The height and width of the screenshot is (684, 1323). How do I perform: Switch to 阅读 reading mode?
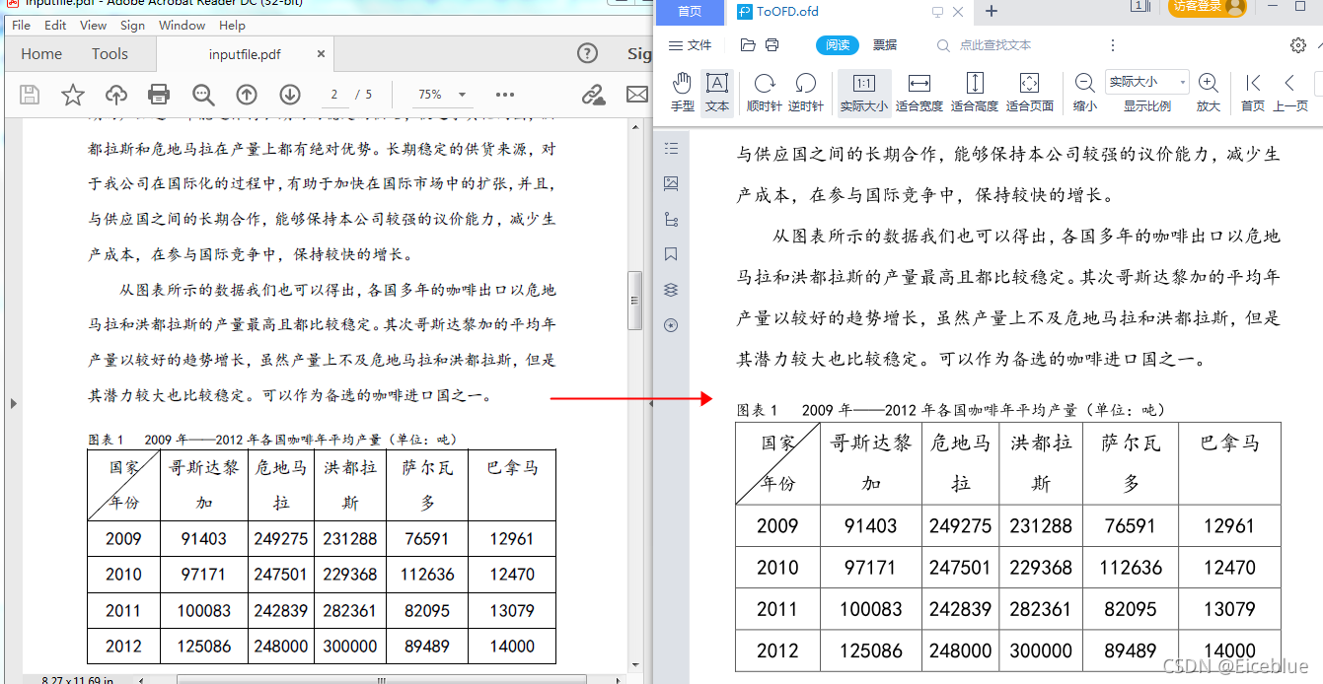pos(838,45)
